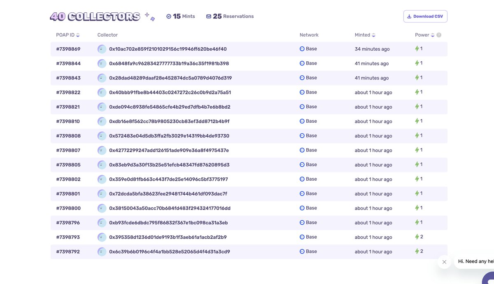This screenshot has width=494, height=284.
Task: Open collector address 0x6c39b6b0196c4f4a1bb528e52065d4f4d31a3cd9
Action: tap(170, 251)
